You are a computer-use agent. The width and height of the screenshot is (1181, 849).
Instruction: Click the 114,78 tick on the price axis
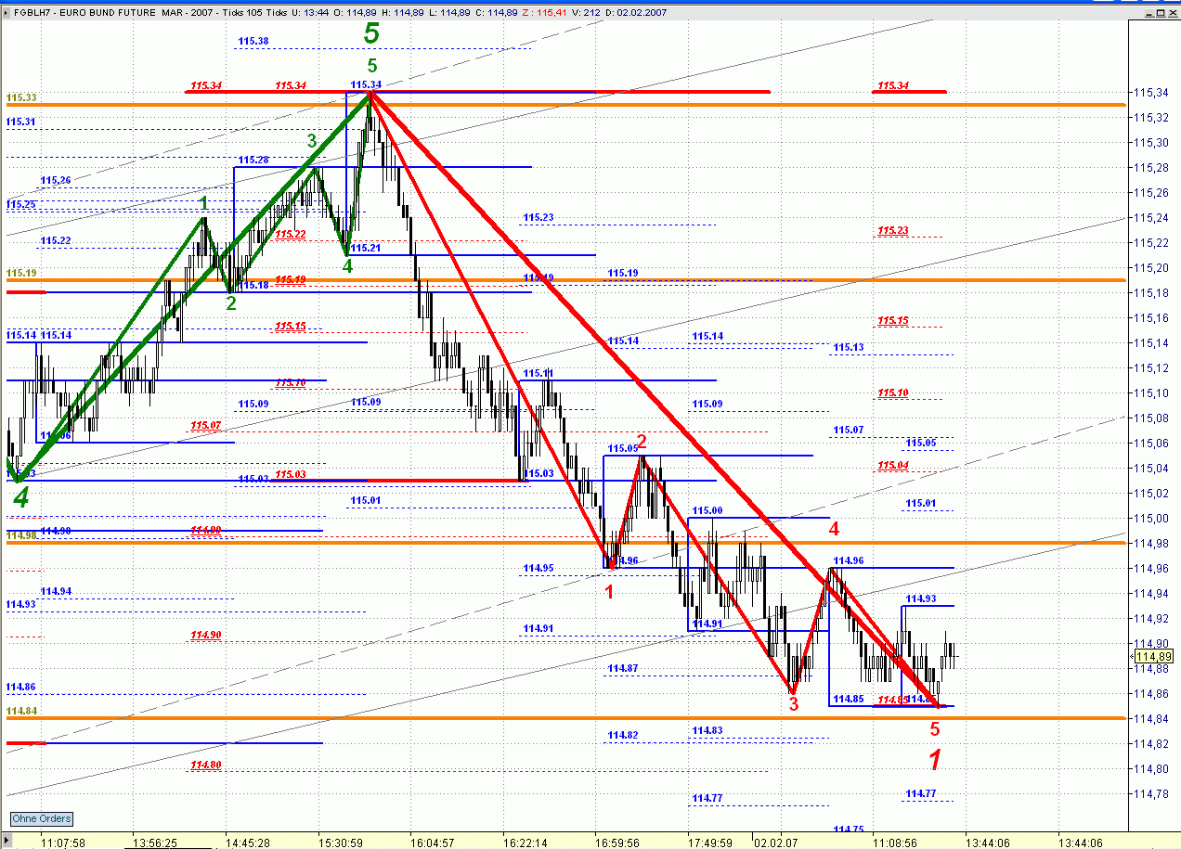(1150, 793)
